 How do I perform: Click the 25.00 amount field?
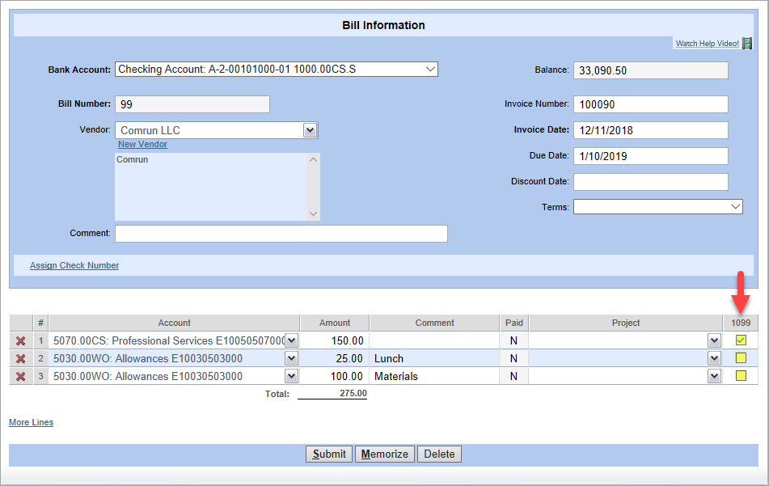pos(335,358)
